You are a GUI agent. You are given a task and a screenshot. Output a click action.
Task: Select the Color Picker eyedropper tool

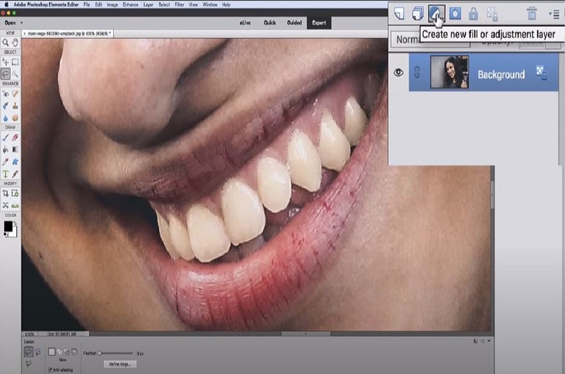5,162
